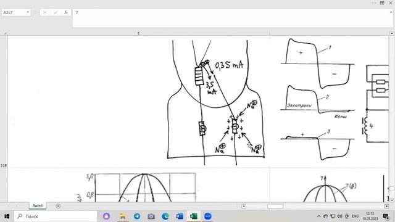Screen dimensions: 395x222
Task: Click the Enter checkmark in formula bar
Action: point(56,12)
